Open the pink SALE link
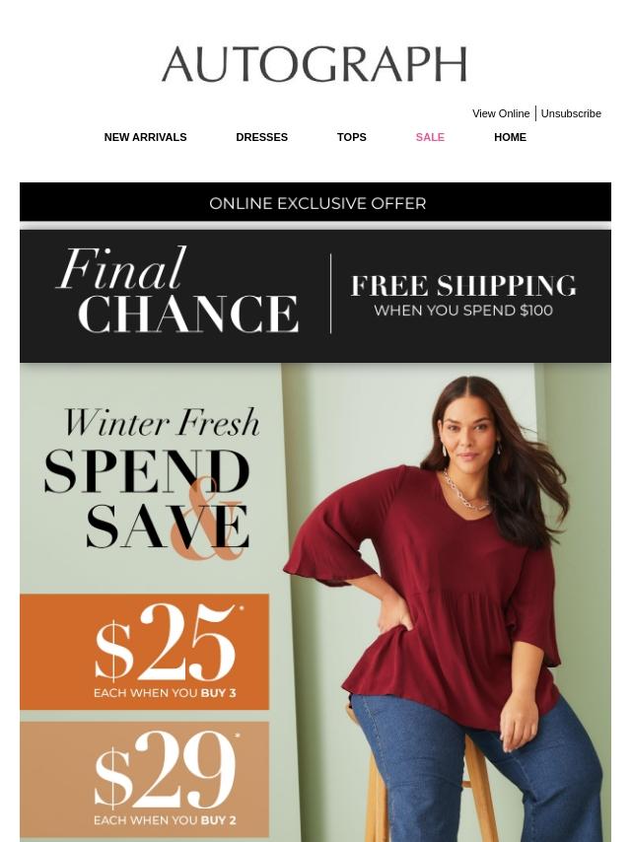 [430, 137]
